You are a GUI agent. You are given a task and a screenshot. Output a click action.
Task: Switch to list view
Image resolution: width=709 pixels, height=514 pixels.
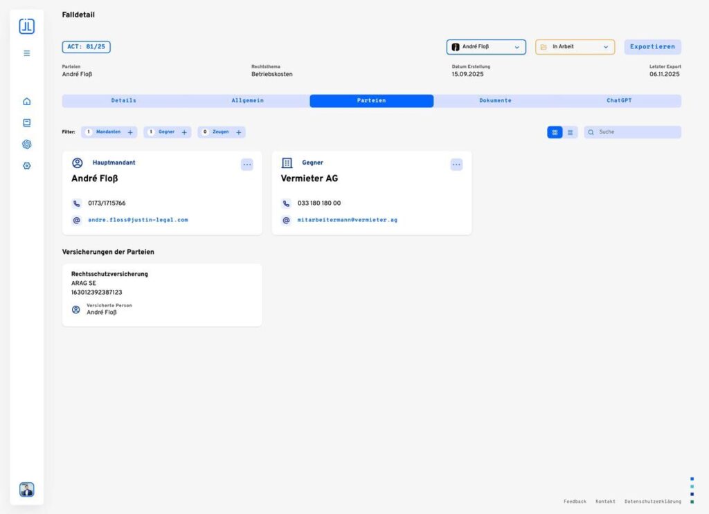(571, 132)
